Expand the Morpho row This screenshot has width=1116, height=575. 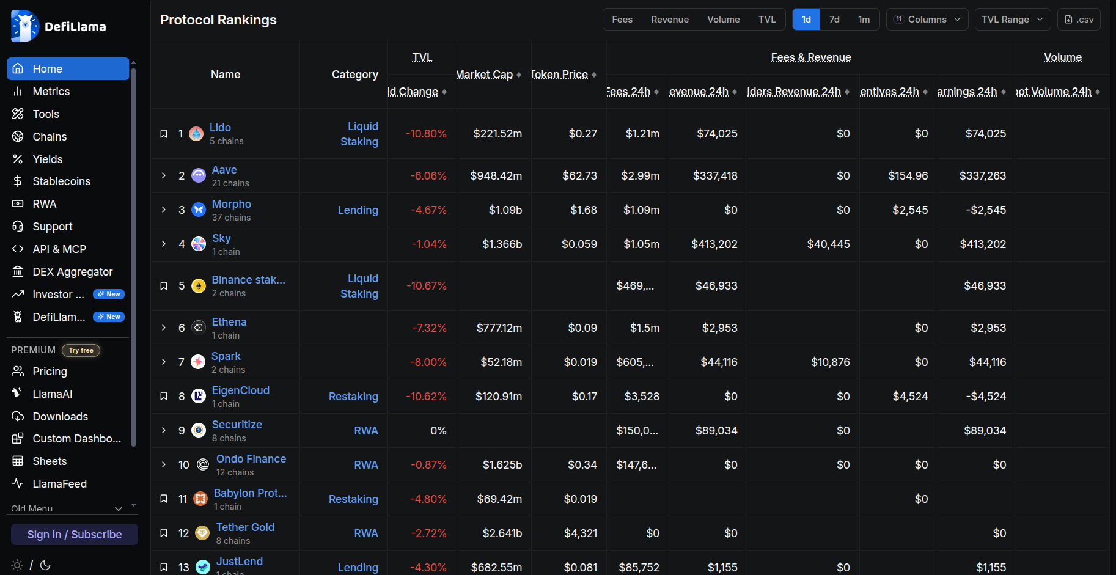[x=164, y=210]
